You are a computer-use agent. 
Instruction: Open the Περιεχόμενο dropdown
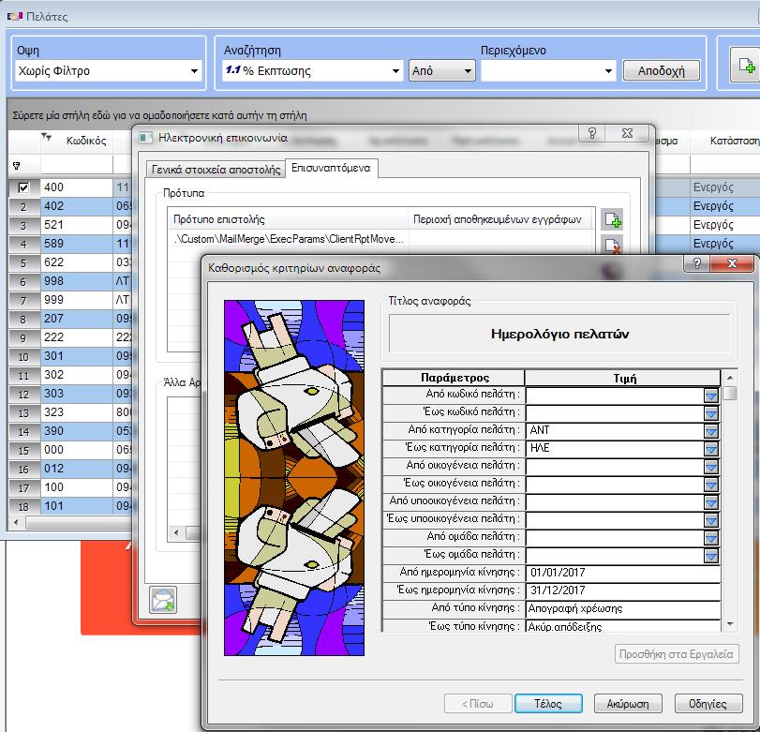click(608, 71)
